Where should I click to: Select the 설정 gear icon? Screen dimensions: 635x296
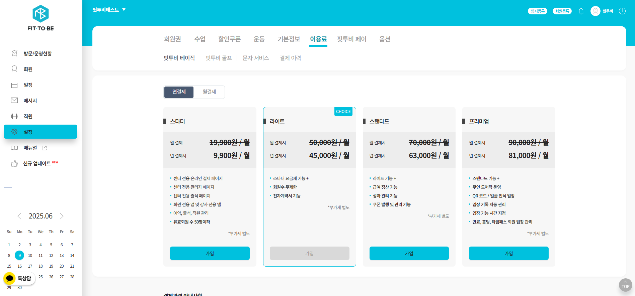click(14, 132)
